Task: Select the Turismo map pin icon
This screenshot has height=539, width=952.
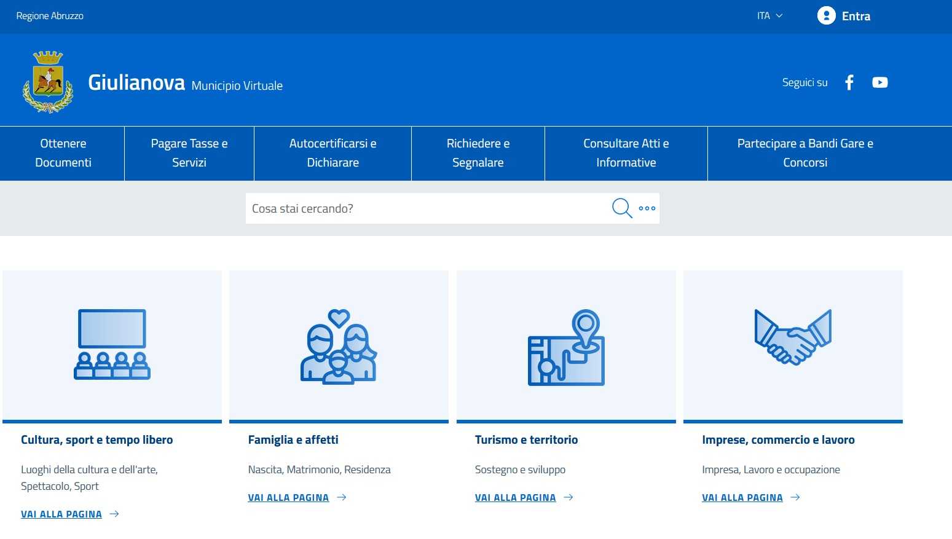Action: pyautogui.click(x=565, y=347)
